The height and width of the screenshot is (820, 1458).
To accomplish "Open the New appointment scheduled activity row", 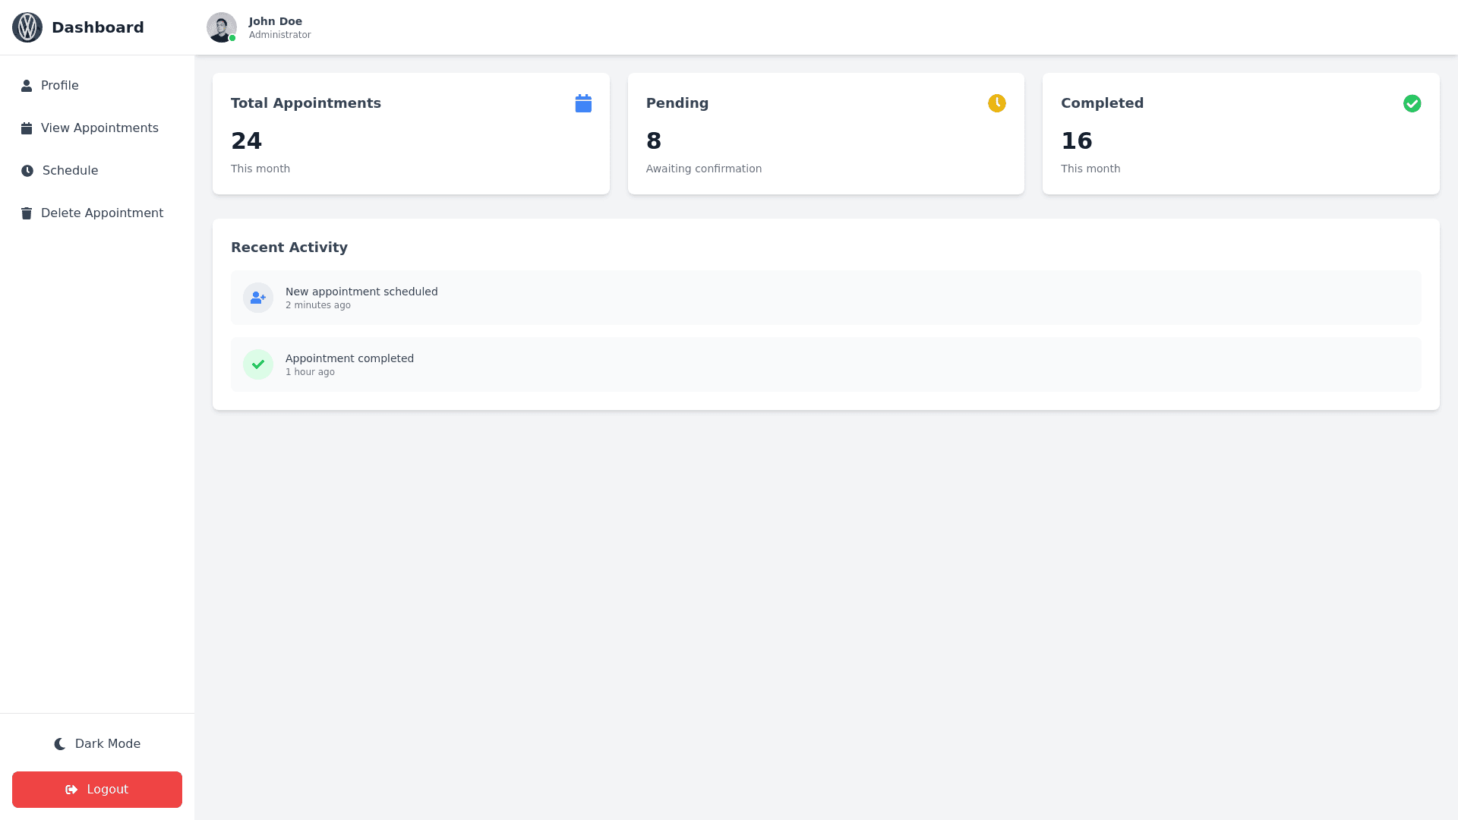I will tap(825, 298).
